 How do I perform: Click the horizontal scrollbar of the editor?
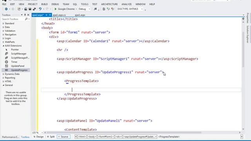click(124, 132)
